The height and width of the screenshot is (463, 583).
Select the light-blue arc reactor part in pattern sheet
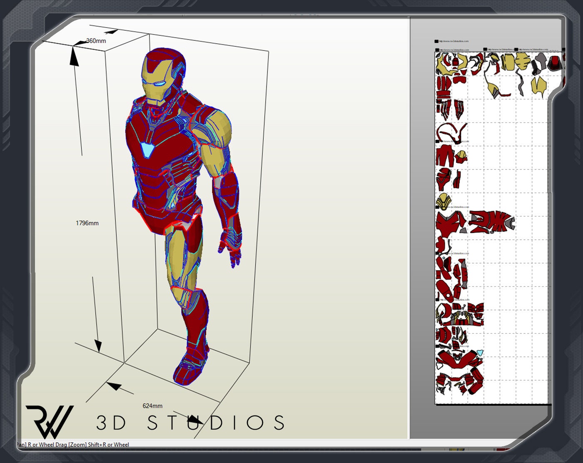480,353
